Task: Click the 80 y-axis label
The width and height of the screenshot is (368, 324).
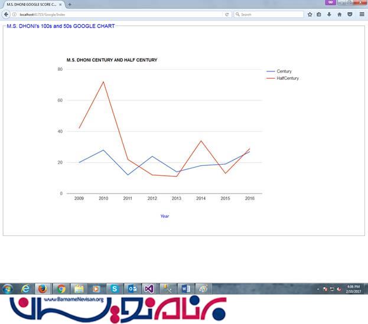Action: (60, 69)
